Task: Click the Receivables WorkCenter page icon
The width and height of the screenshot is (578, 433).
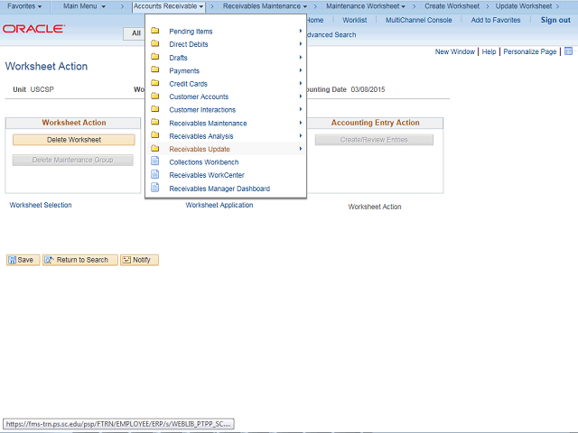Action: pos(155,174)
